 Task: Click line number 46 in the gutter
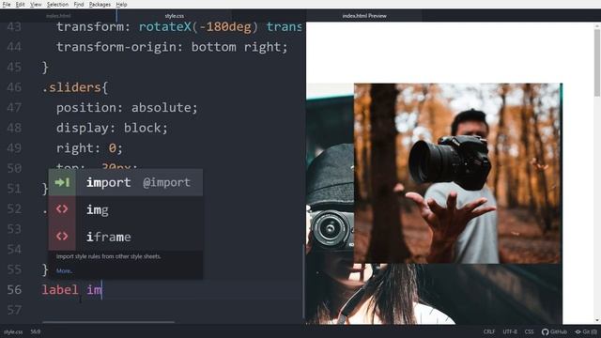14,87
